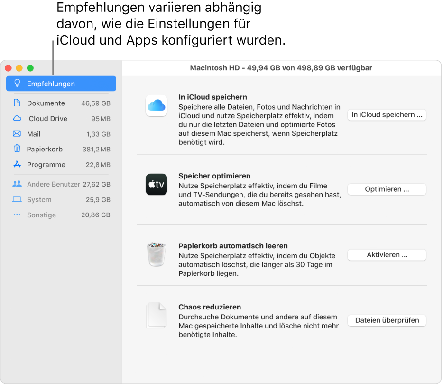Click the Dateien überprüfen button
The image size is (443, 384).
387,320
